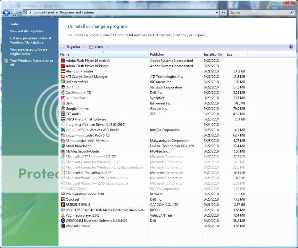Image resolution: width=298 pixels, height=248 pixels.
Task: Sort list by Size column header
Action: click(x=236, y=54)
